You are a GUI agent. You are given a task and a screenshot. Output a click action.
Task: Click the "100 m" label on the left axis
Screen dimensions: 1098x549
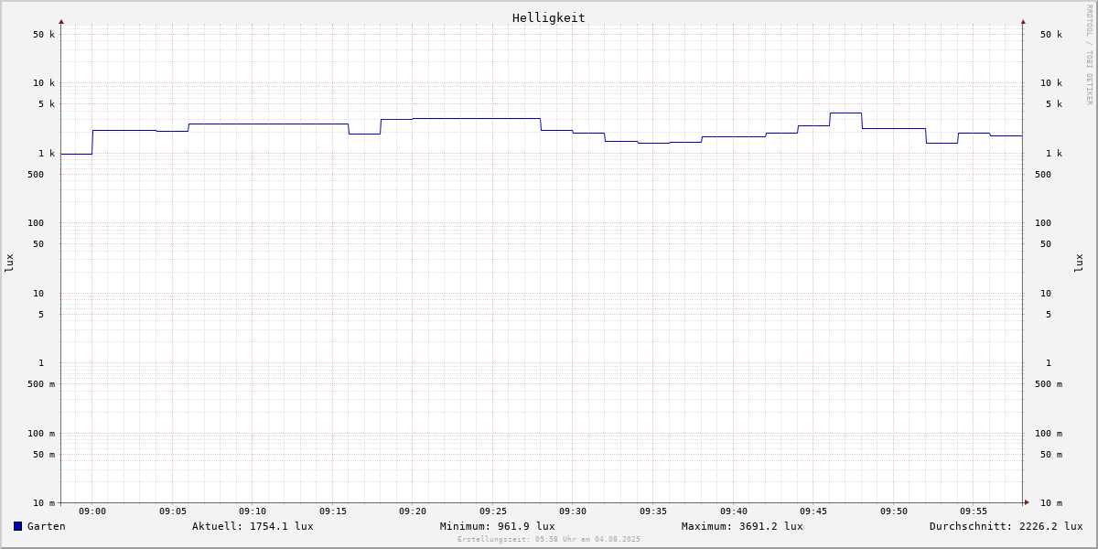click(41, 434)
